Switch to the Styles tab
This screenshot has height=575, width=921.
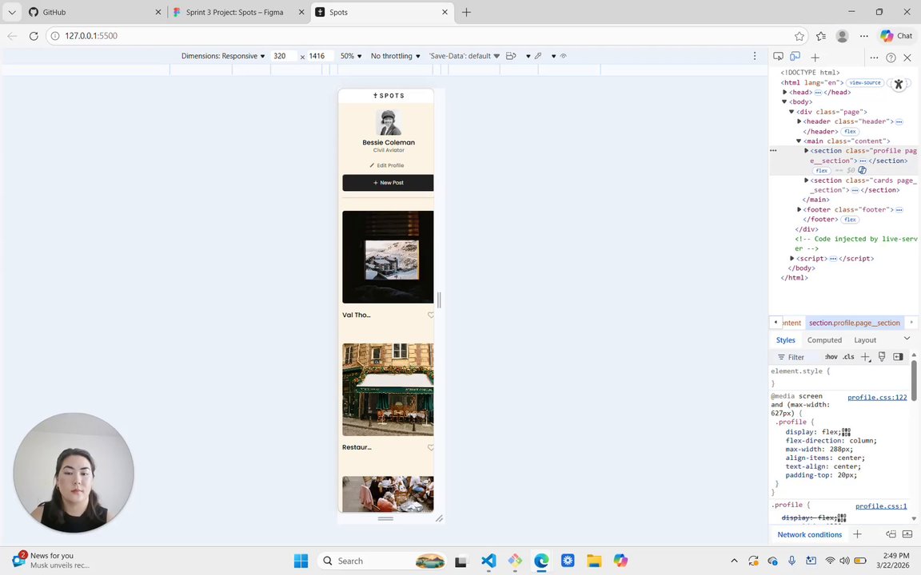pos(785,339)
